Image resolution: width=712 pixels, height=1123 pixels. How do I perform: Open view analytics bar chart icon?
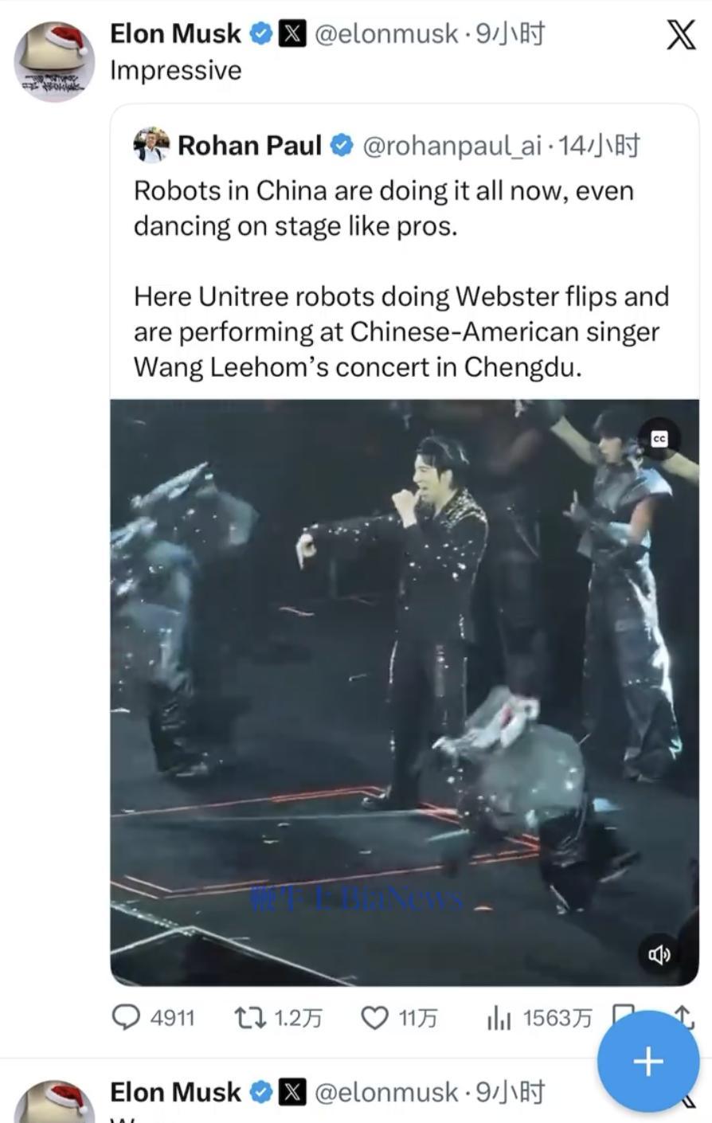499,1018
